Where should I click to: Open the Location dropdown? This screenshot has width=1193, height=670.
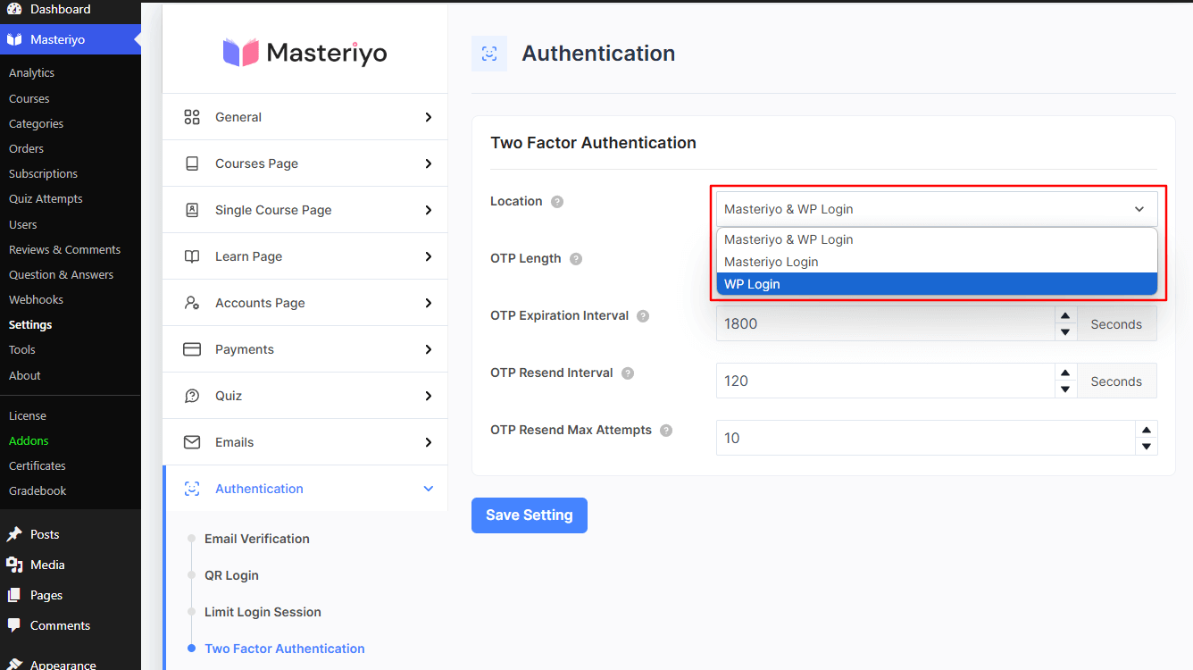[937, 209]
